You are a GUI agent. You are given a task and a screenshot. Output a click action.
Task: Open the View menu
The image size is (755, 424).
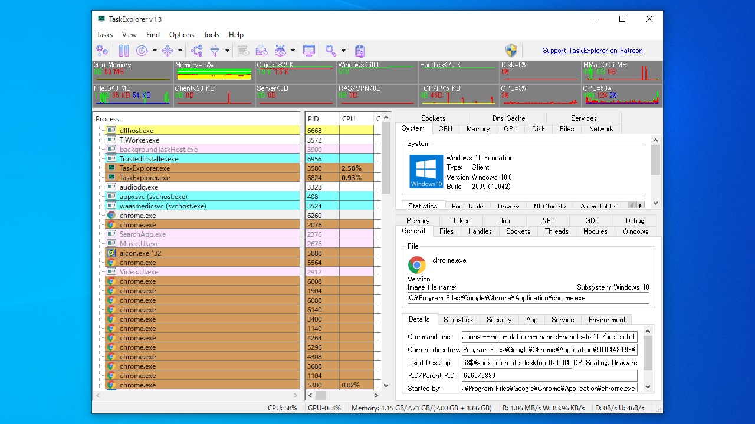click(x=129, y=35)
